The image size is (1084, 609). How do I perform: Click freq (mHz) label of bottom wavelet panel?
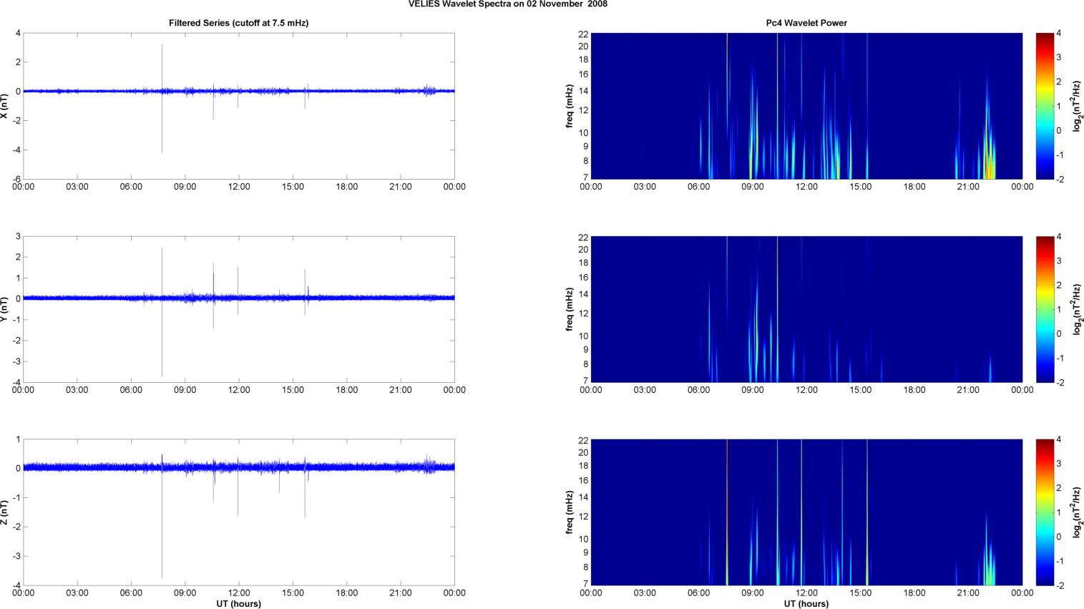570,512
